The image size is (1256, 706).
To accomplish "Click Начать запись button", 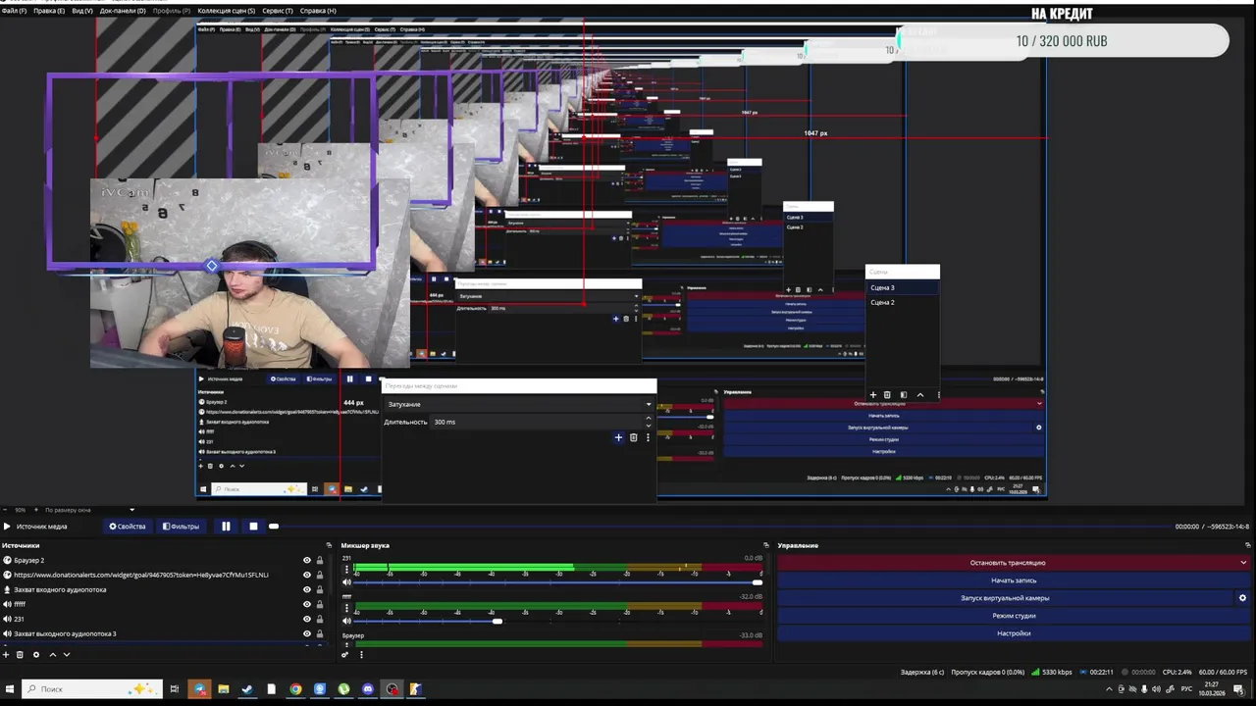I will coord(1014,580).
